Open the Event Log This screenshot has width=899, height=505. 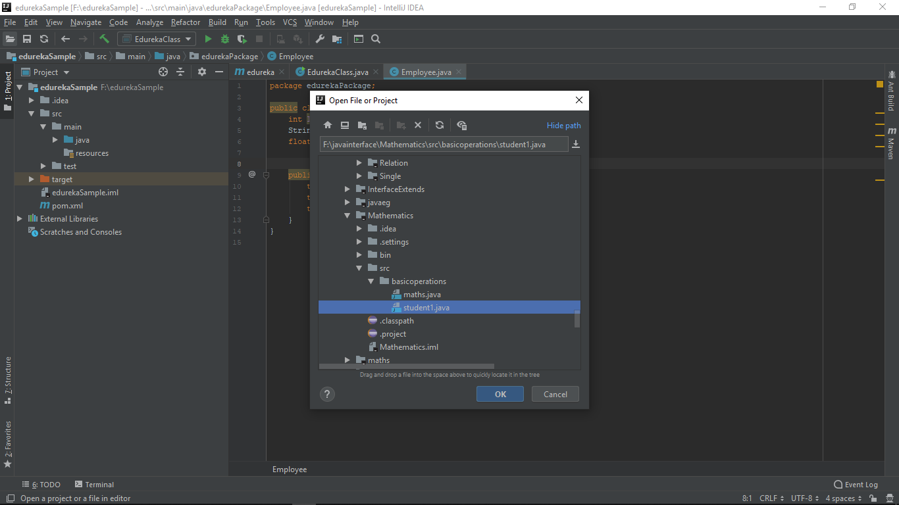click(x=856, y=485)
